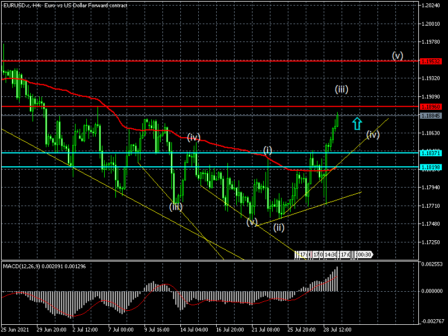This screenshot has width=448, height=336.
Task: Click the cyan up arrow marker
Action: coord(357,123)
